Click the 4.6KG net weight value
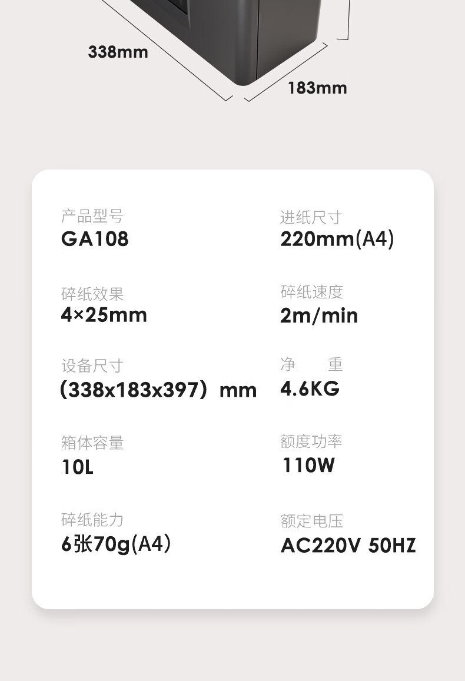The height and width of the screenshot is (681, 465). click(310, 388)
